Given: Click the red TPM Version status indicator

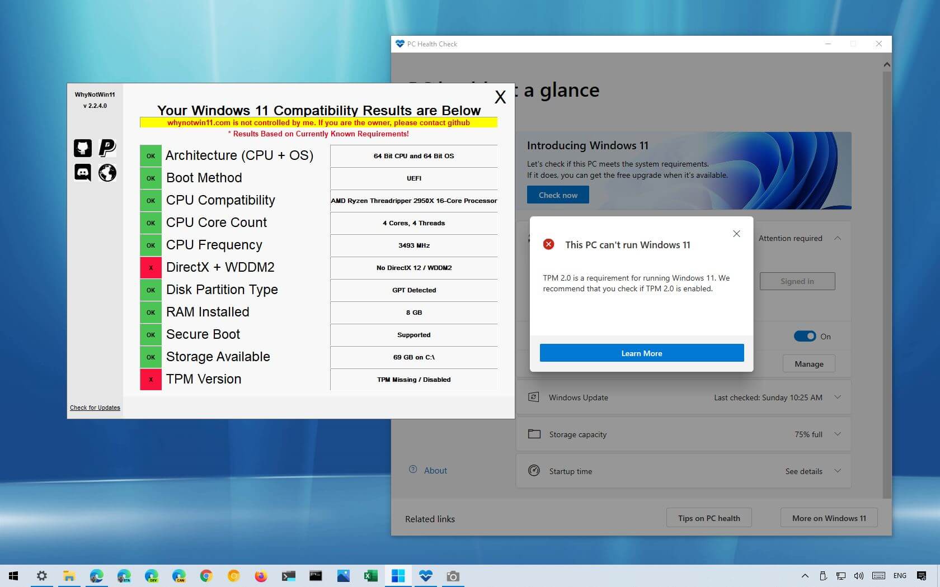Looking at the screenshot, I should pos(151,380).
